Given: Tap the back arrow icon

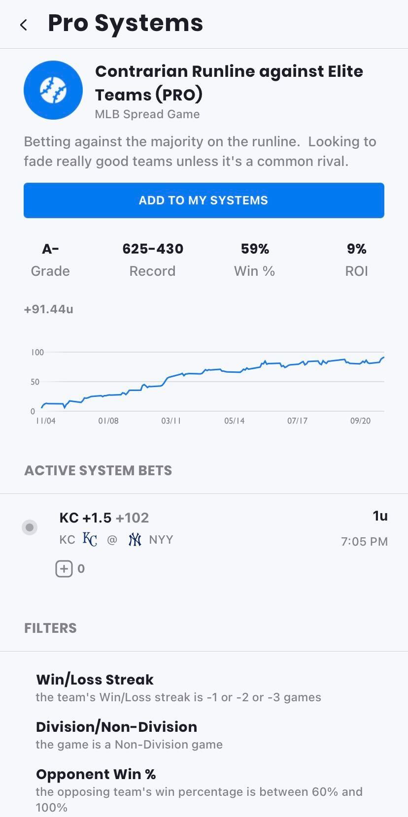Looking at the screenshot, I should click(24, 25).
